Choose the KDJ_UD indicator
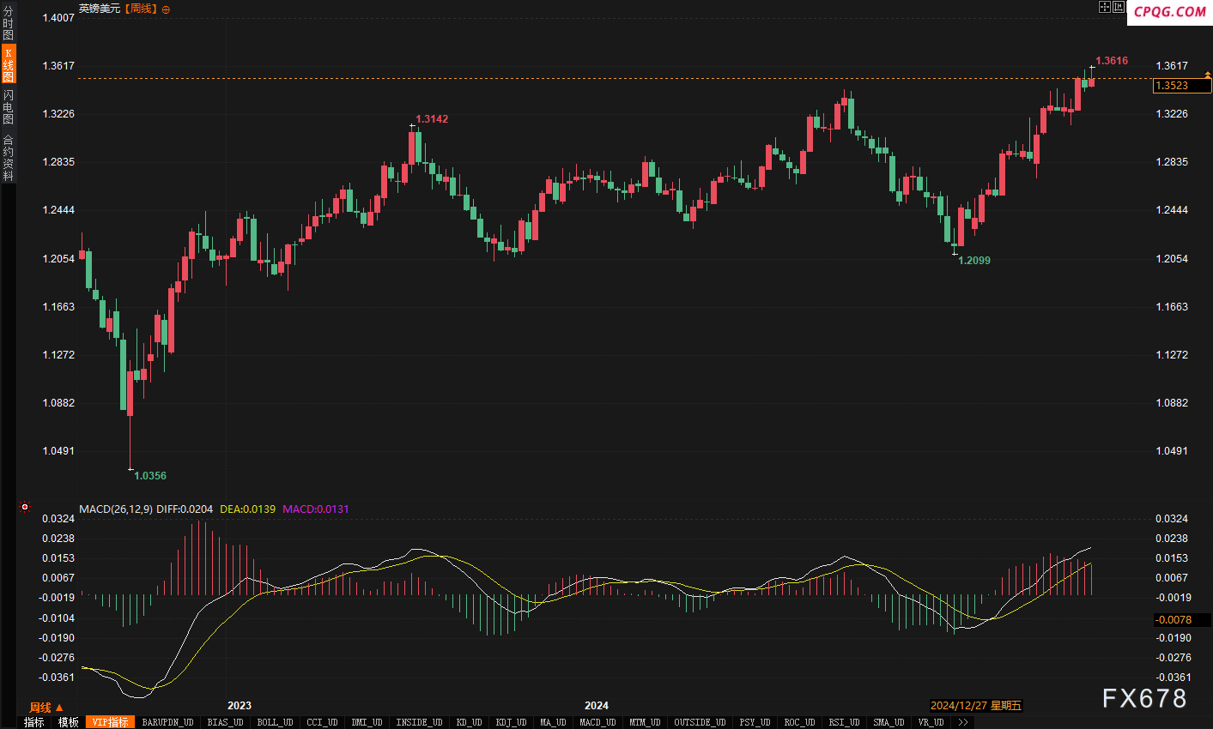Viewport: 1213px width, 729px height. tap(511, 722)
